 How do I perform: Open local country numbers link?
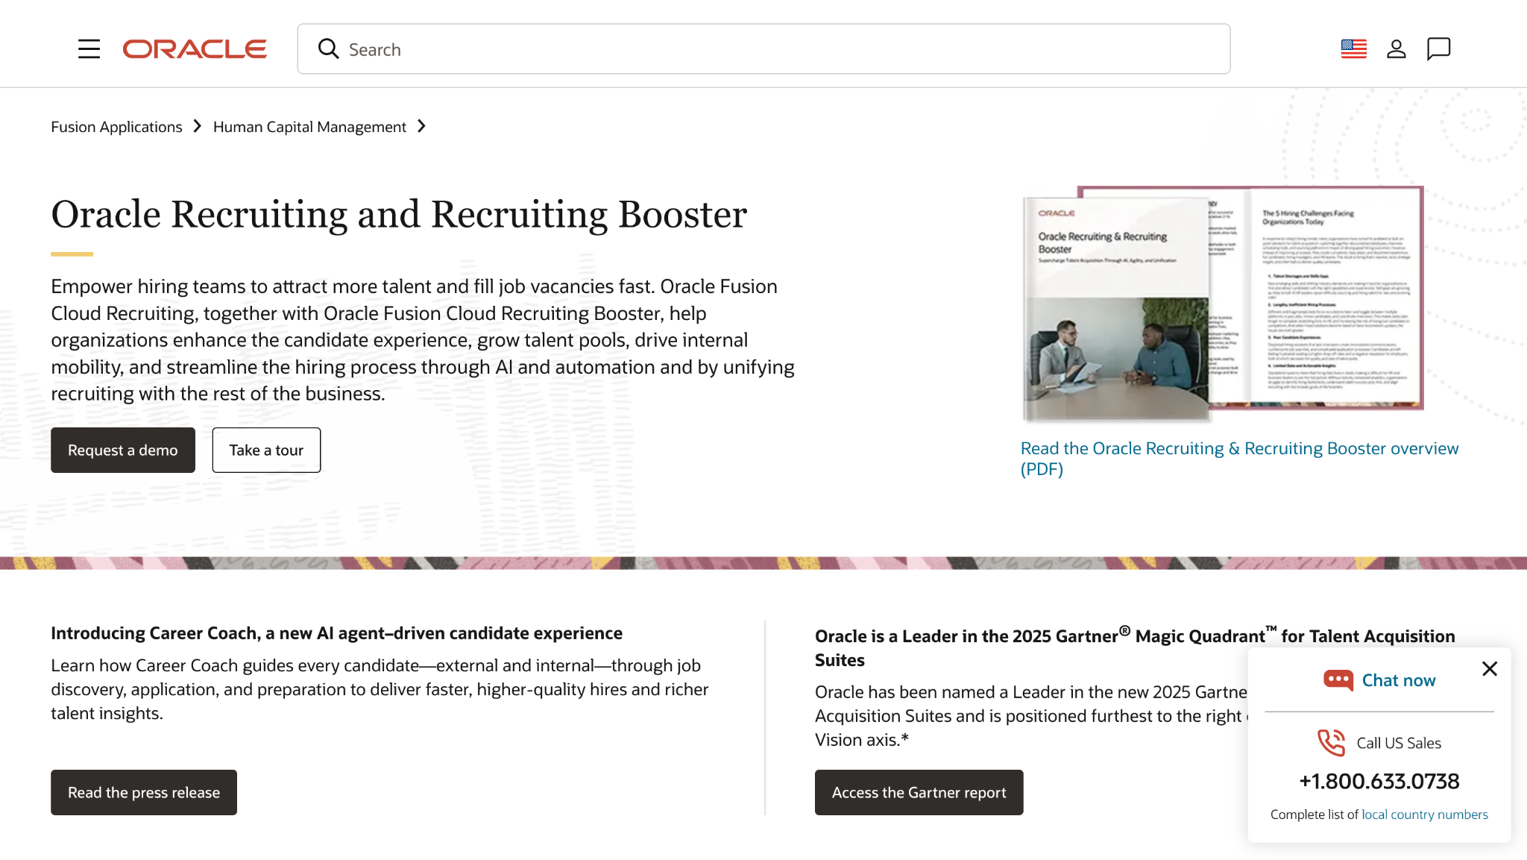click(x=1425, y=815)
